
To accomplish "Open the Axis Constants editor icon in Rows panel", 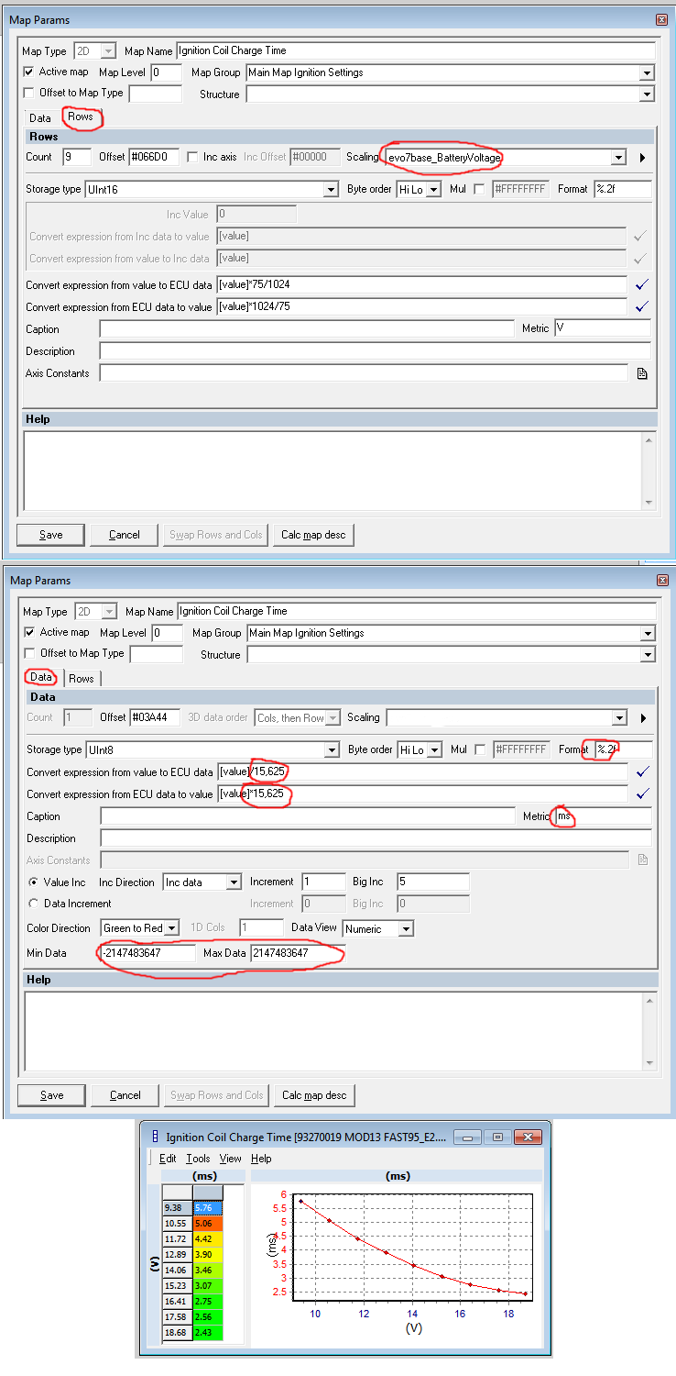I will 642,373.
